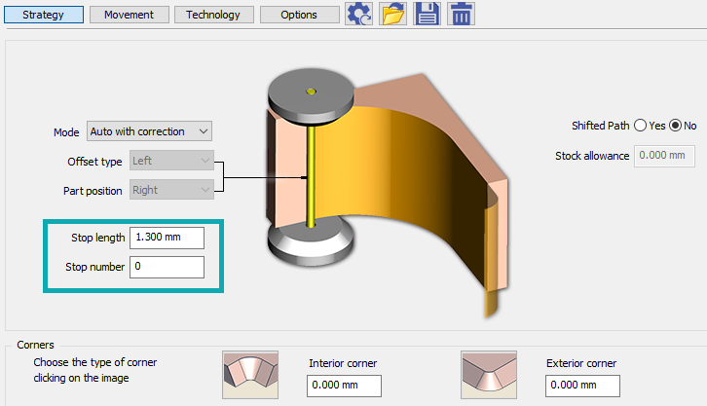Open the Mode dropdown
This screenshot has width=707, height=406.
[x=149, y=131]
